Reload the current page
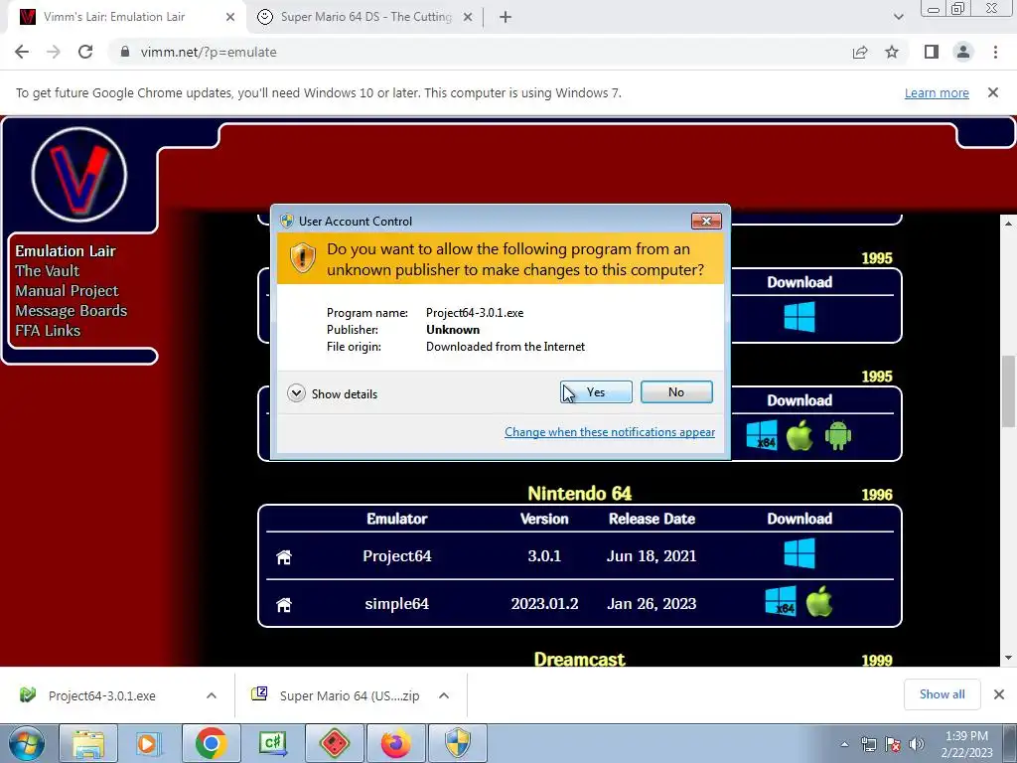1017x763 pixels. tap(85, 52)
